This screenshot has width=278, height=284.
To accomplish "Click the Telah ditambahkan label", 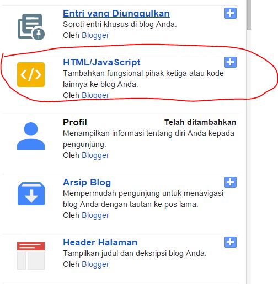I will coord(200,122).
